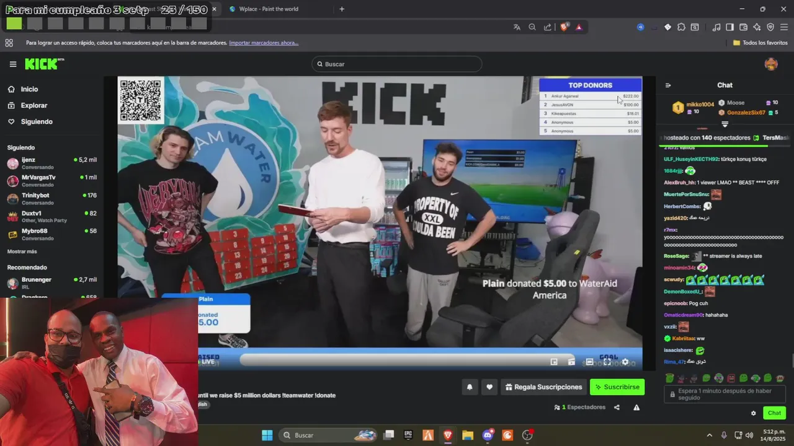This screenshot has height=446, width=794.
Task: Open OBS Studio in the taskbar
Action: 527,435
